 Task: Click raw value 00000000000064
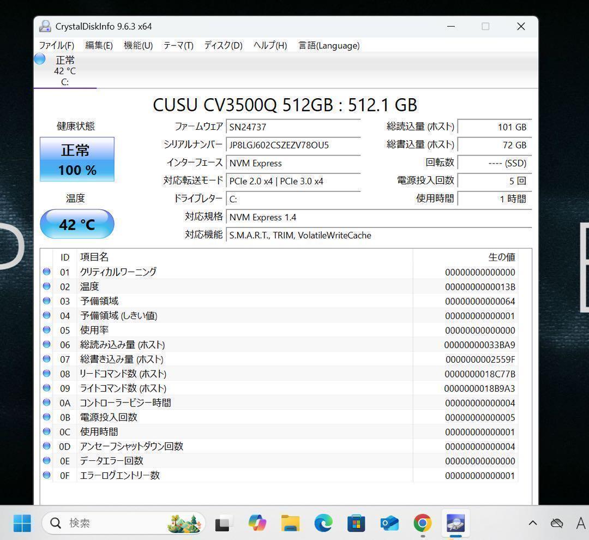(480, 302)
